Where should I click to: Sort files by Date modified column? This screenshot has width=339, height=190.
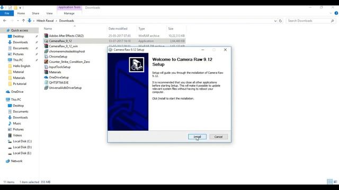coord(118,28)
